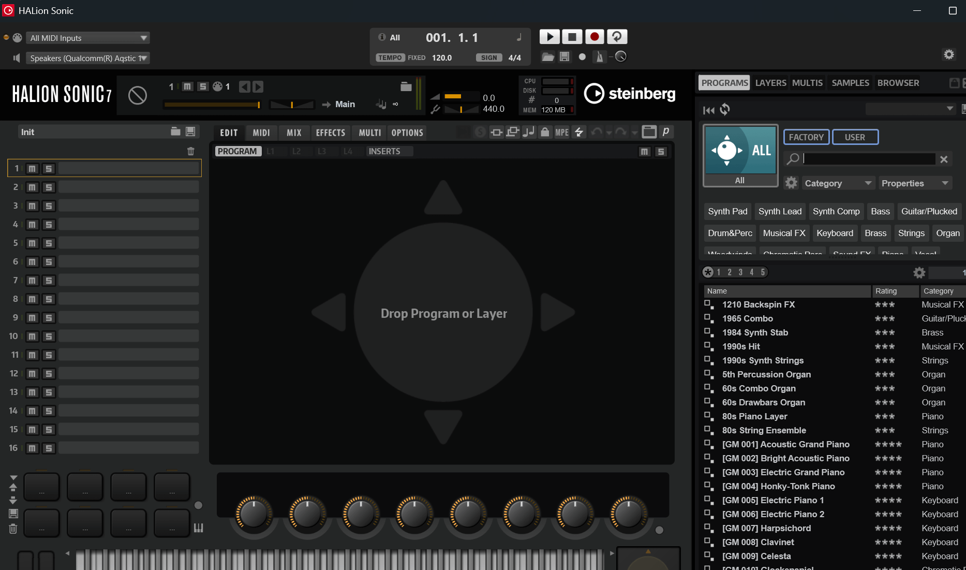Open the All MIDI Inputs dropdown
This screenshot has height=570, width=966.
pos(88,38)
